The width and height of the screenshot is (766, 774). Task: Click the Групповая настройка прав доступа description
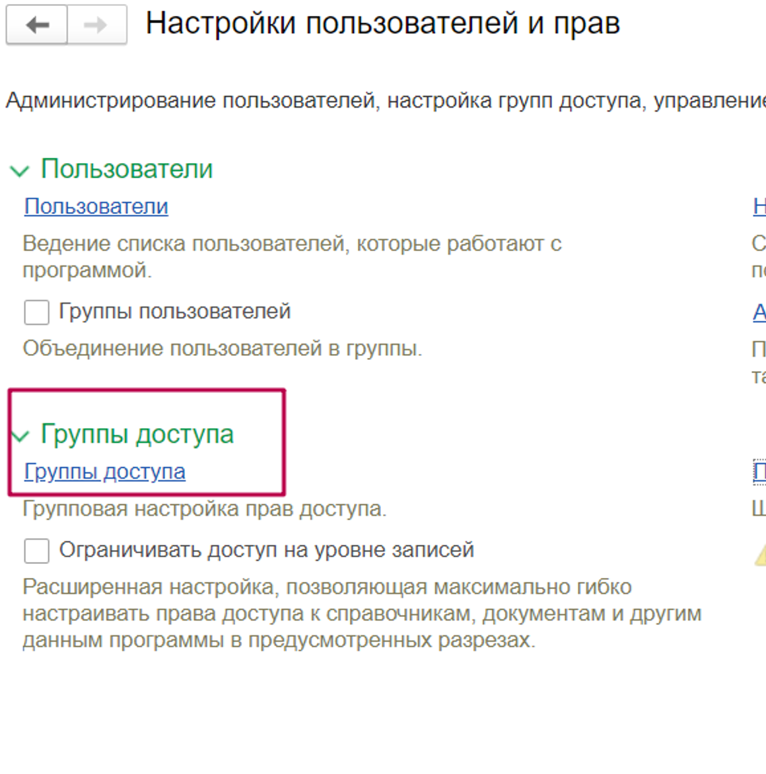pos(205,509)
